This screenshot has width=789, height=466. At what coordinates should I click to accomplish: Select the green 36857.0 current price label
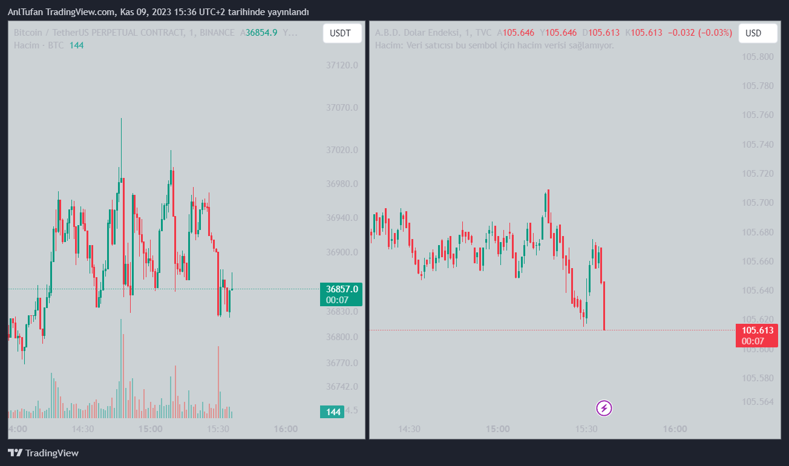pos(341,294)
